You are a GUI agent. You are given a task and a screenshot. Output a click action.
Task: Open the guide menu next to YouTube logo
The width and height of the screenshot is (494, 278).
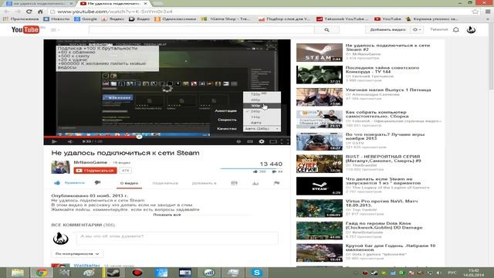(55, 30)
